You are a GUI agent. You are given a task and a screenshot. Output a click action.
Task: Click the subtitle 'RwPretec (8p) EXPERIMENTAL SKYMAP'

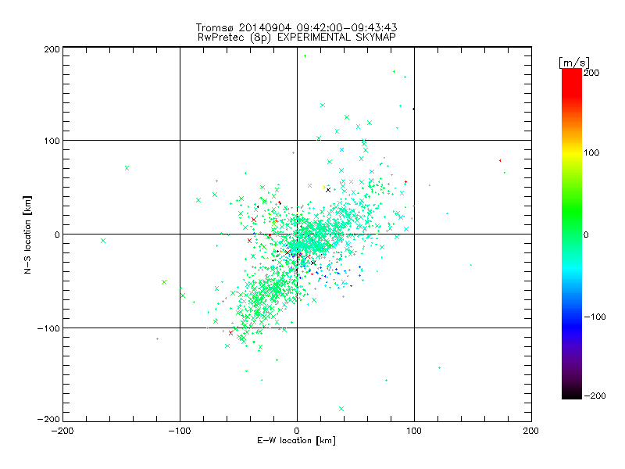297,38
